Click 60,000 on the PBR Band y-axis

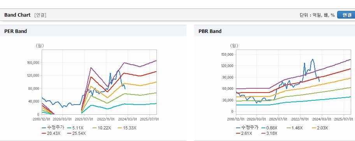228,89
